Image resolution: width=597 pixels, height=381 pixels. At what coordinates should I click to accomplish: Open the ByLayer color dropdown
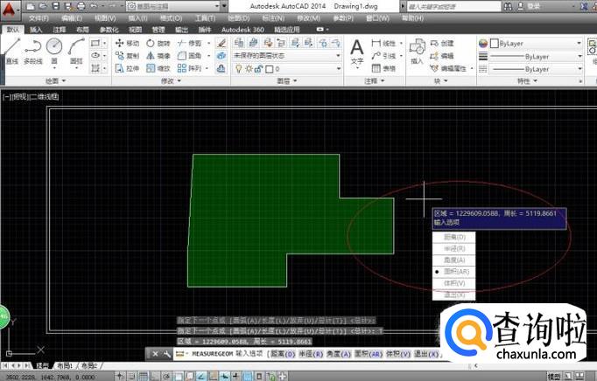coord(529,43)
